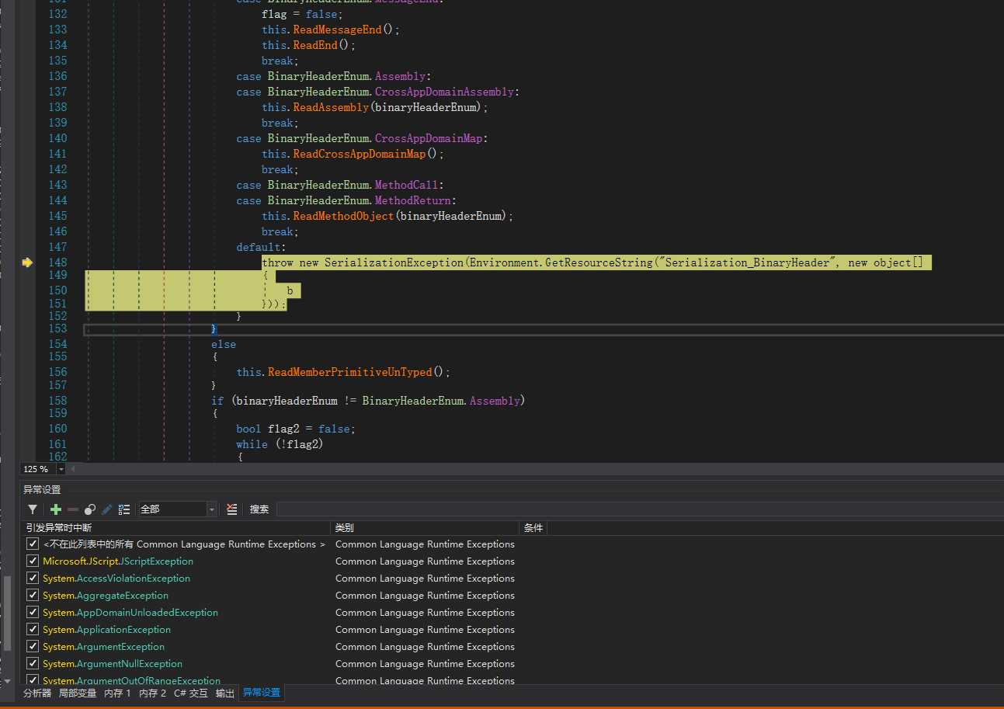This screenshot has width=1004, height=709.
Task: Switch to the 局部变量 tab
Action: click(x=78, y=693)
